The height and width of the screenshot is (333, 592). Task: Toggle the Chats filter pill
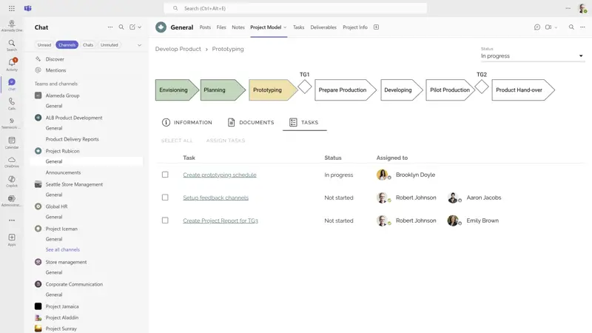pos(88,45)
